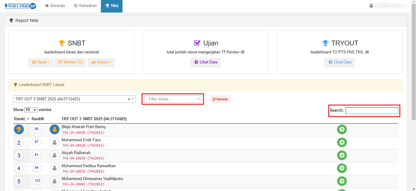Viewport: 416px width, 191px height.
Task: Click the gold trophy rank-one badge
Action: 19,129
